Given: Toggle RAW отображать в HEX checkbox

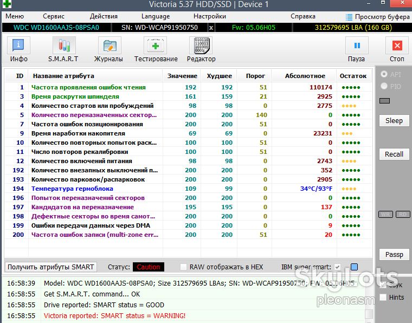Looking at the screenshot, I should (183, 267).
